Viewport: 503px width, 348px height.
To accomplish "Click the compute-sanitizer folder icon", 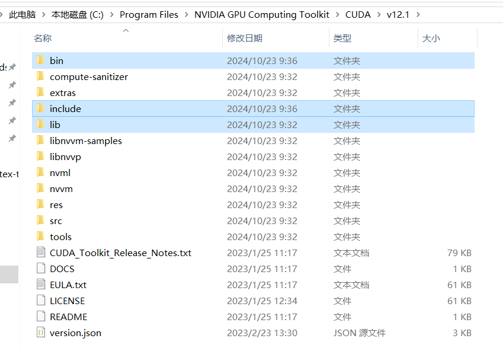I will tap(40, 76).
